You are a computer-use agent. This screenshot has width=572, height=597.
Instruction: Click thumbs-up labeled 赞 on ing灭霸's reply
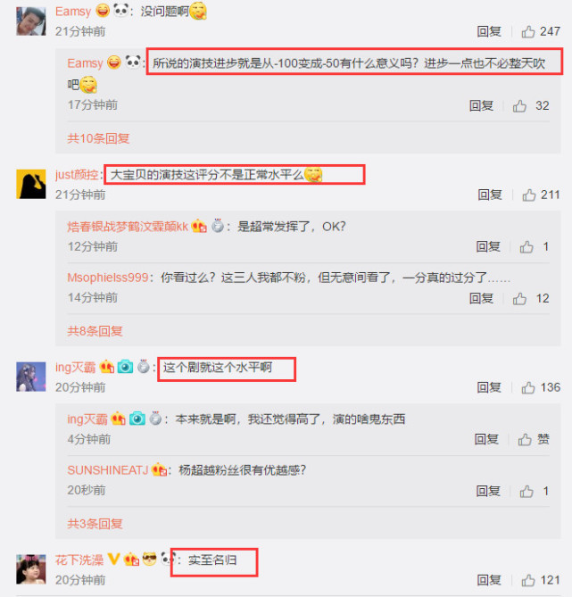pos(534,439)
